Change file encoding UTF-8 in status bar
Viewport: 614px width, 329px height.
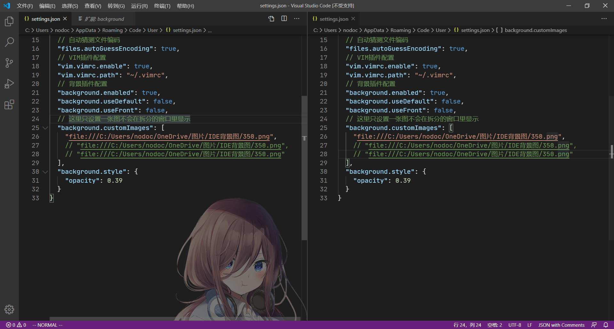tap(515, 325)
